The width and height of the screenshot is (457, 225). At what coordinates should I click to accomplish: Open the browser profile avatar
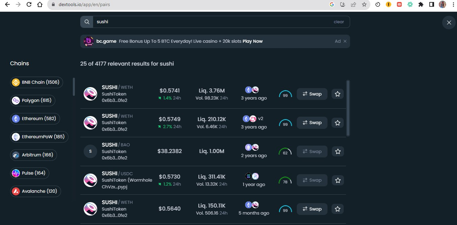coord(442,5)
